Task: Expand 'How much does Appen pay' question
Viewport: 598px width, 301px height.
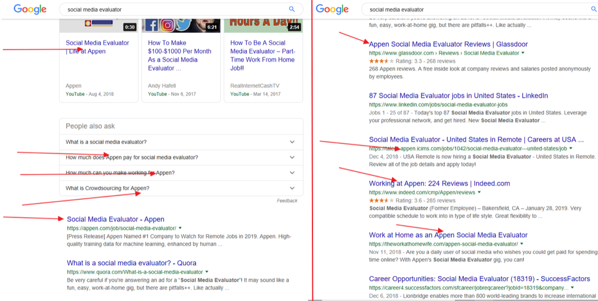Action: [181, 157]
